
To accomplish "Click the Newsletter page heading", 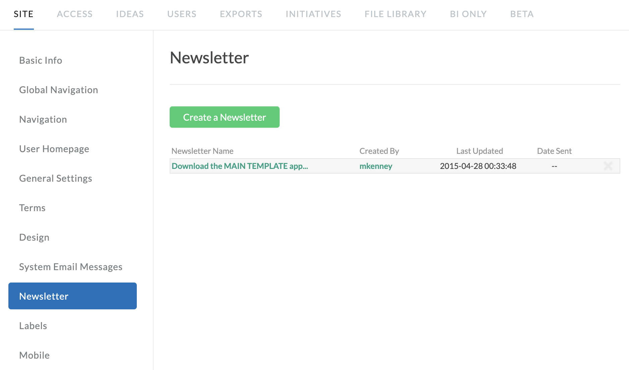I will coord(209,58).
